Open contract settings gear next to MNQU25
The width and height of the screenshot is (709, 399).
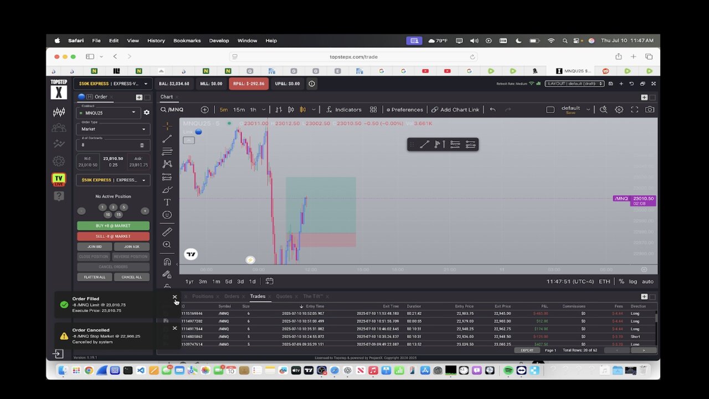tap(146, 112)
